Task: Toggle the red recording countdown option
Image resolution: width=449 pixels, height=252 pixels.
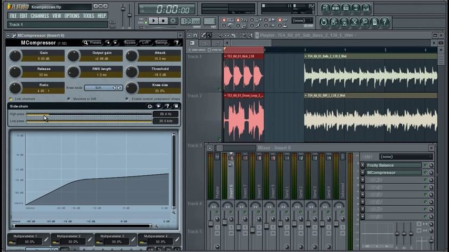Action: click(238, 20)
